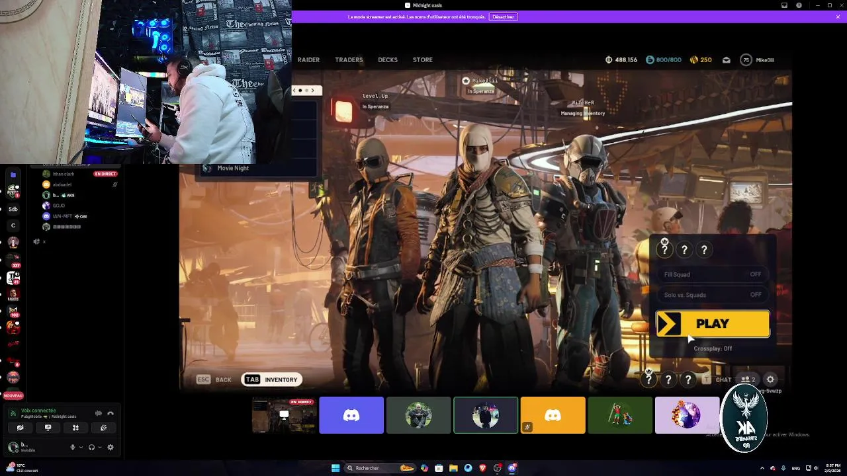Select second question-mark slot above Fill Squad
The height and width of the screenshot is (476, 847).
[x=684, y=249]
